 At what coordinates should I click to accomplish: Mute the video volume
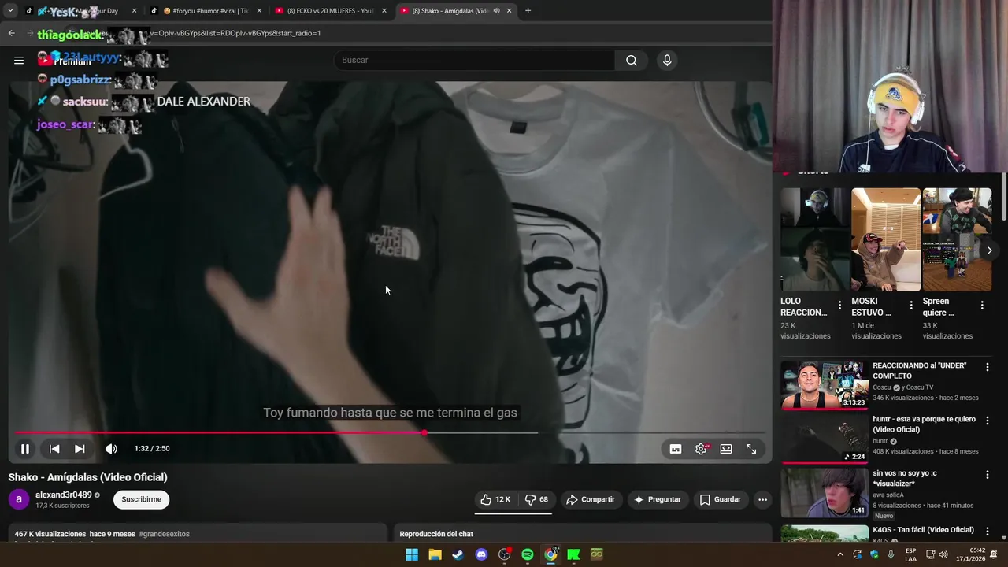pos(111,448)
